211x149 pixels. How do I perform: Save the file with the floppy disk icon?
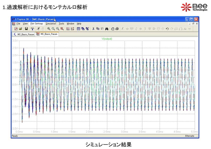coord(26,29)
